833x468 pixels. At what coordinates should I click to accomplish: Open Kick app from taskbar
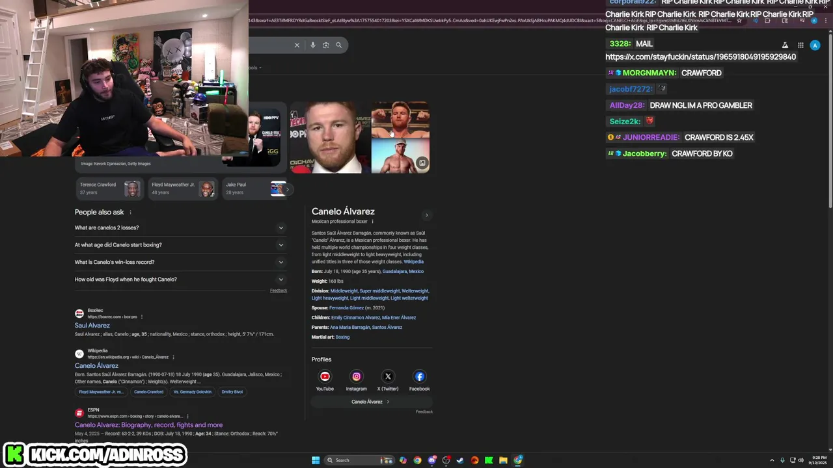[x=489, y=460]
